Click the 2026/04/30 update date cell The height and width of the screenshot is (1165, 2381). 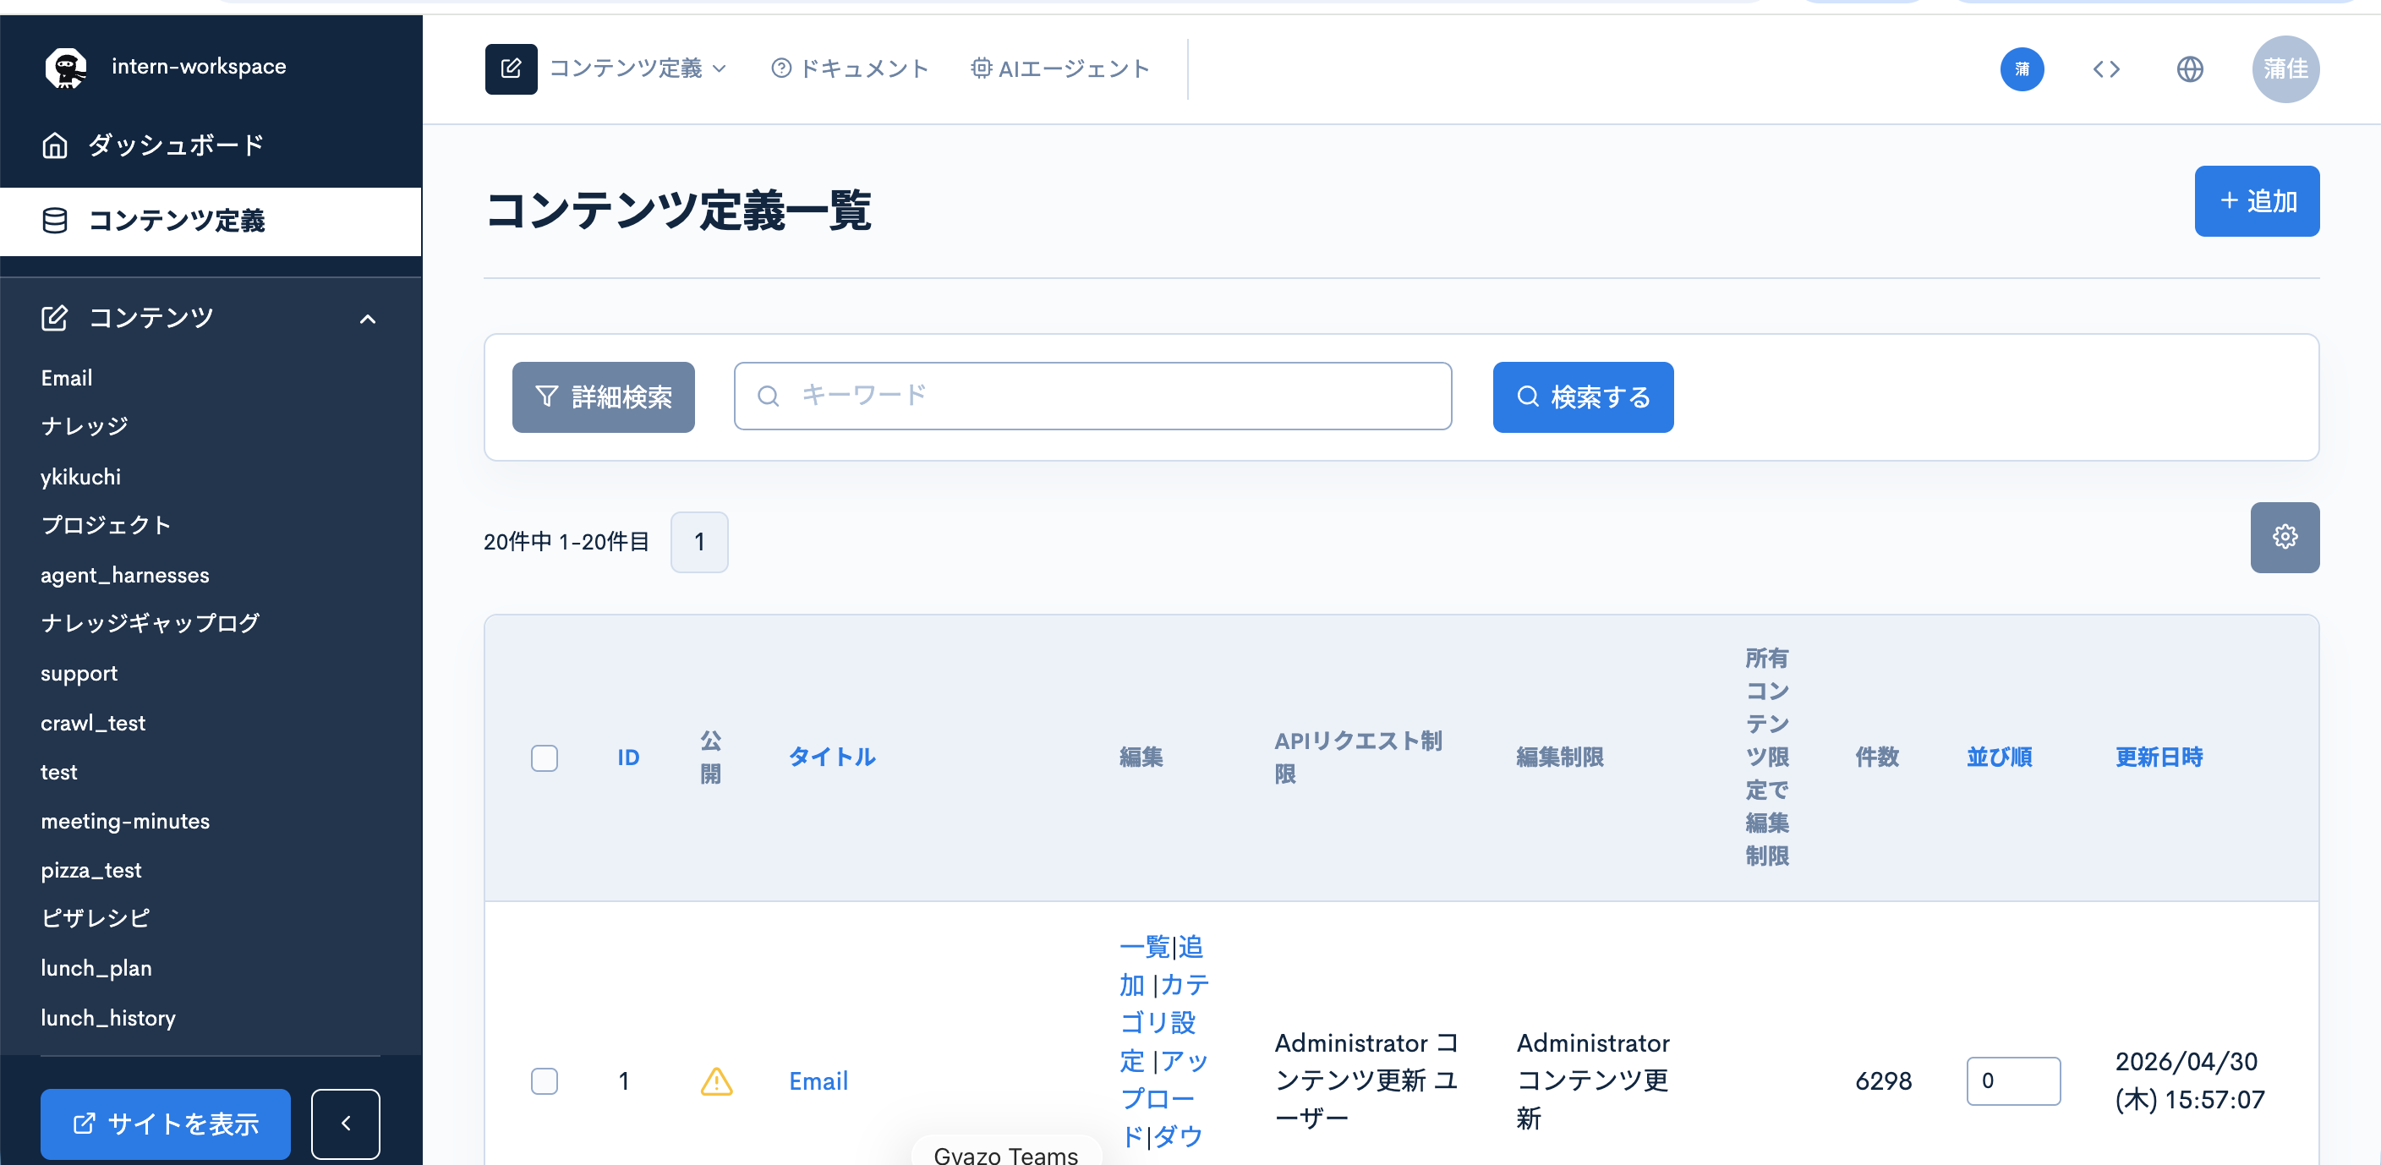pyautogui.click(x=2189, y=1080)
